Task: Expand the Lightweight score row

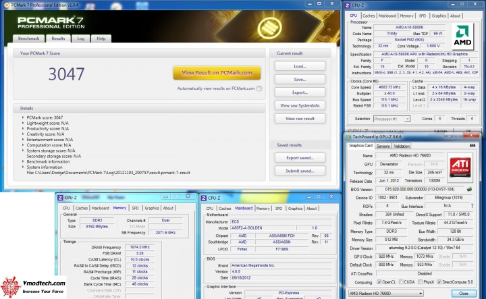Action: tap(23, 123)
